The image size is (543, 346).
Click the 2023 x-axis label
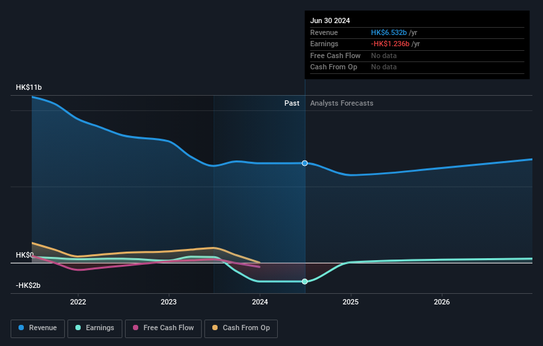169,302
